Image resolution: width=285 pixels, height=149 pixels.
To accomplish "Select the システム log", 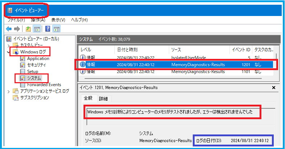I will [34, 78].
